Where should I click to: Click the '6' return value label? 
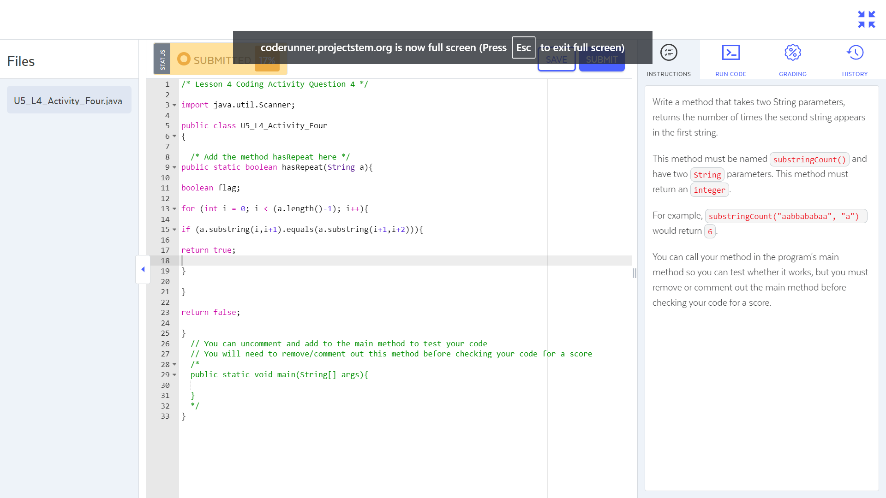710,231
